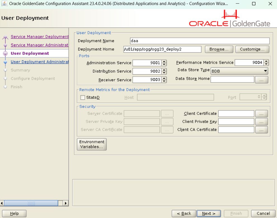The width and height of the screenshot is (277, 218).
Task: Browse for the Client Private Key file
Action: click(x=261, y=122)
